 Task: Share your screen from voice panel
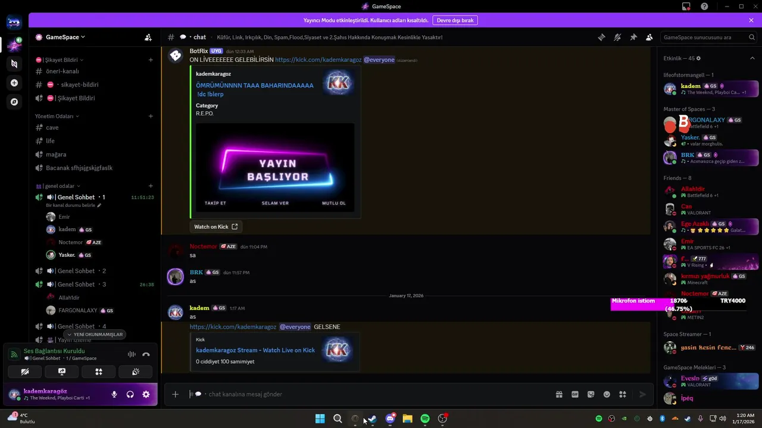(62, 372)
